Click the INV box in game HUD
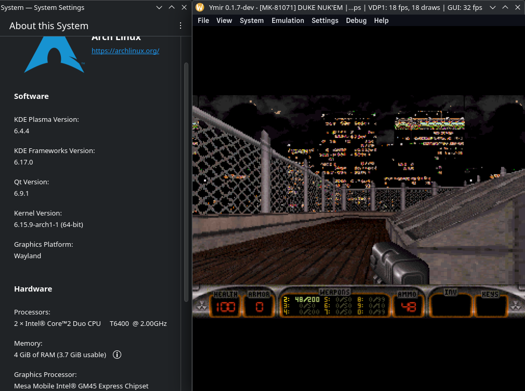525x391 pixels. pyautogui.click(x=451, y=303)
